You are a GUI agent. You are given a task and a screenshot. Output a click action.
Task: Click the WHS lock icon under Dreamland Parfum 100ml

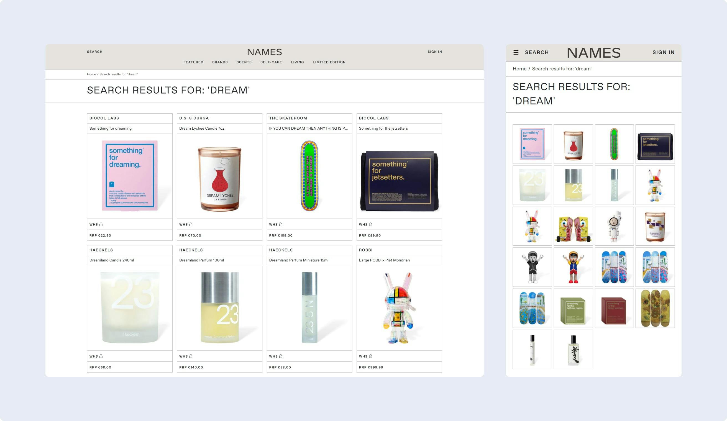pyautogui.click(x=191, y=356)
